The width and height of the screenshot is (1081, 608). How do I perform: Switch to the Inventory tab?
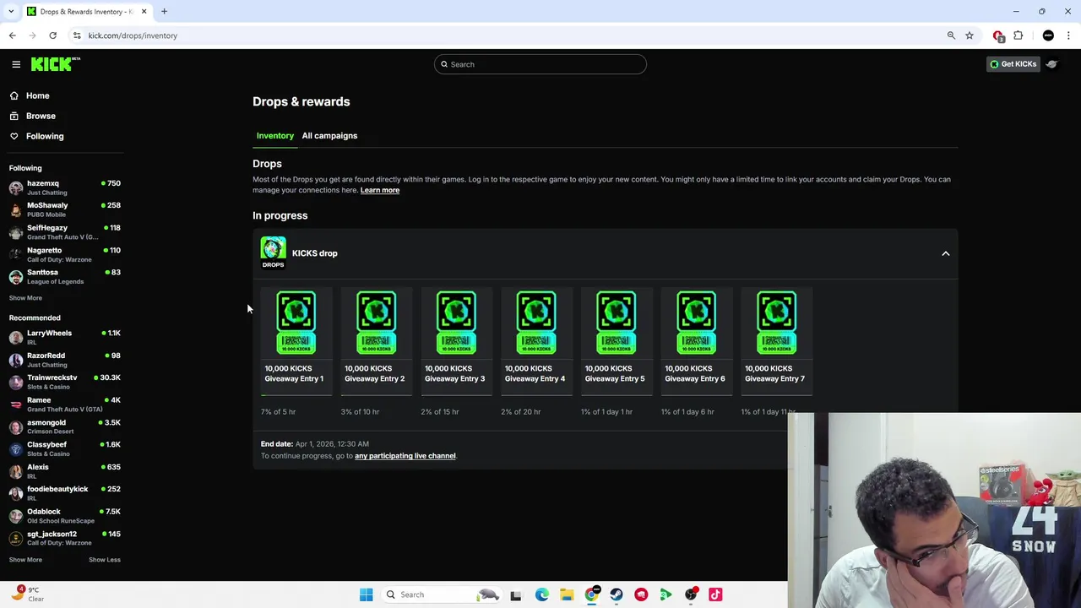click(x=275, y=135)
